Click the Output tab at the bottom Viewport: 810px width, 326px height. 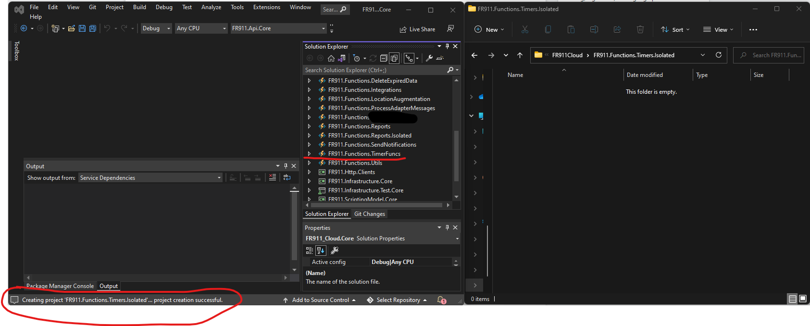point(109,286)
